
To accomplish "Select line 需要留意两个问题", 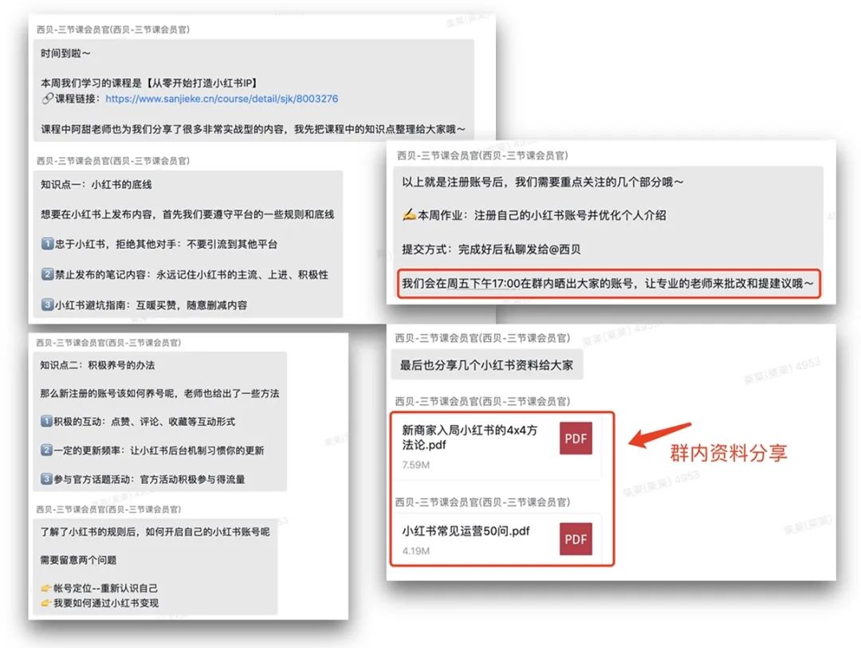I will tap(78, 560).
